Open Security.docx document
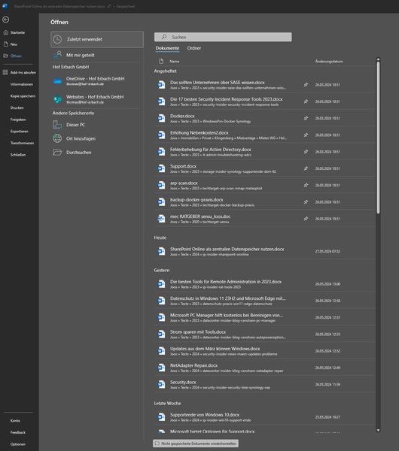Image resolution: width=399 pixels, height=451 pixels. coord(264,384)
